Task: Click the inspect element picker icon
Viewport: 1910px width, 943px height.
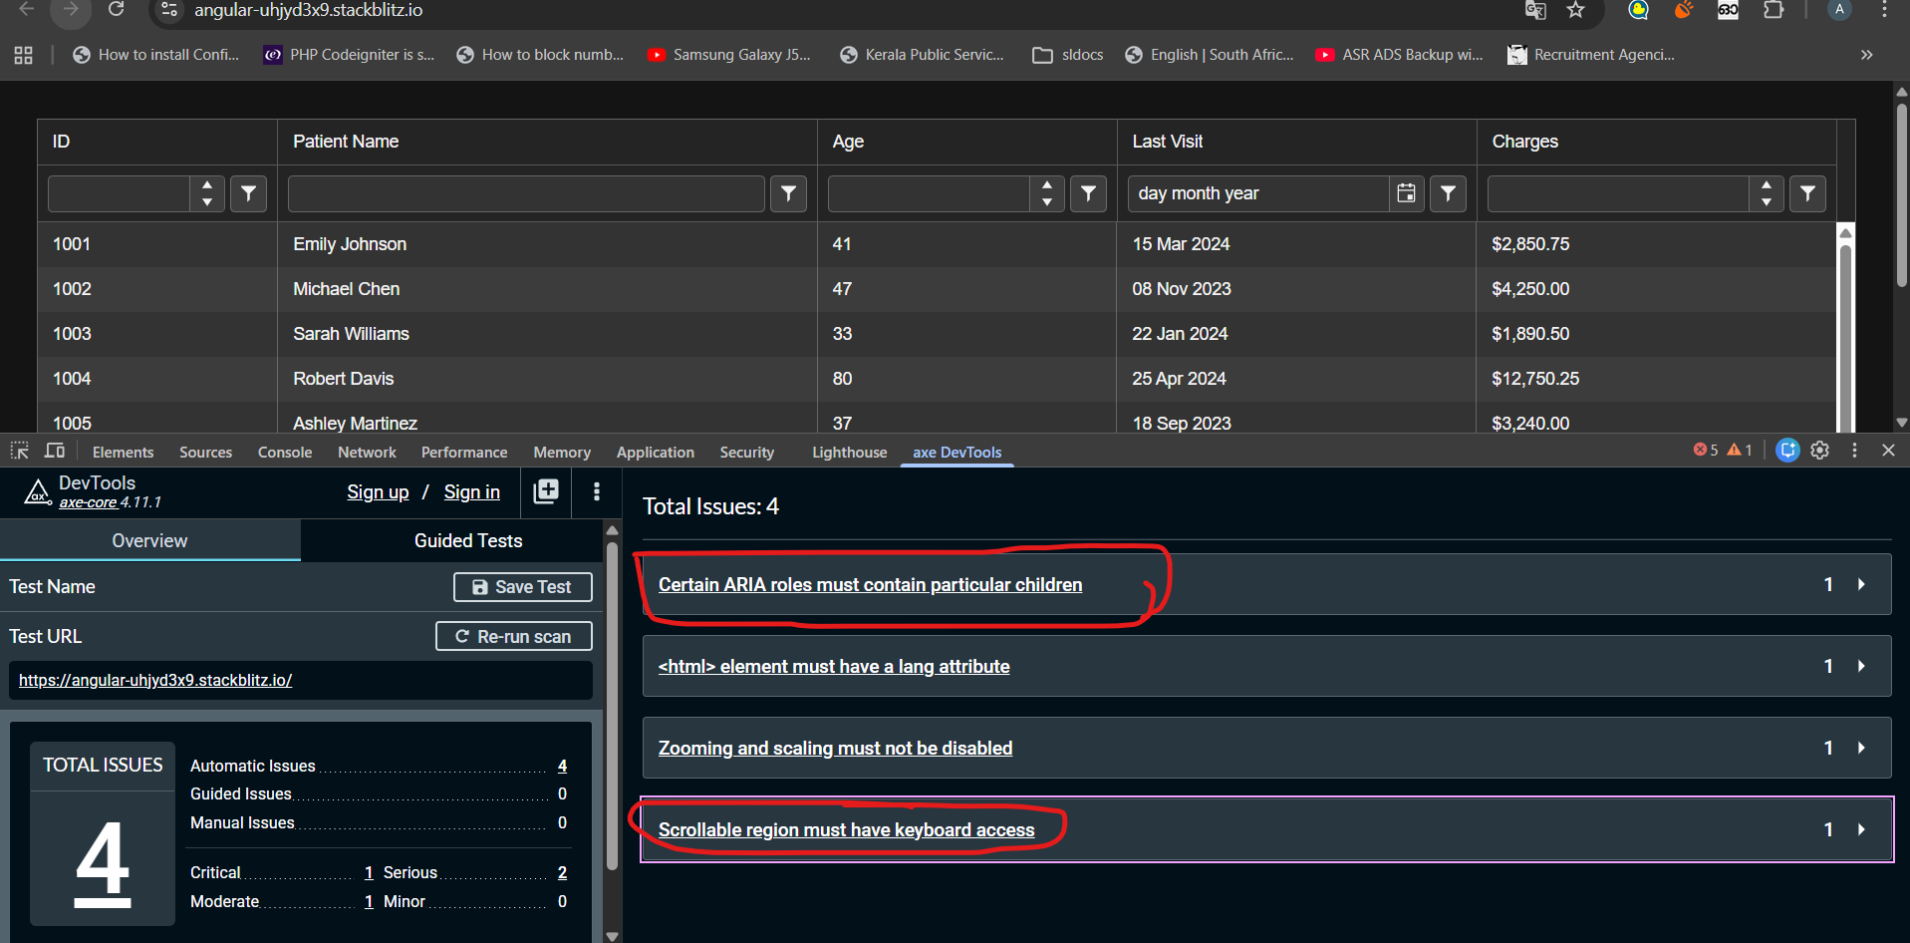Action: pyautogui.click(x=20, y=452)
